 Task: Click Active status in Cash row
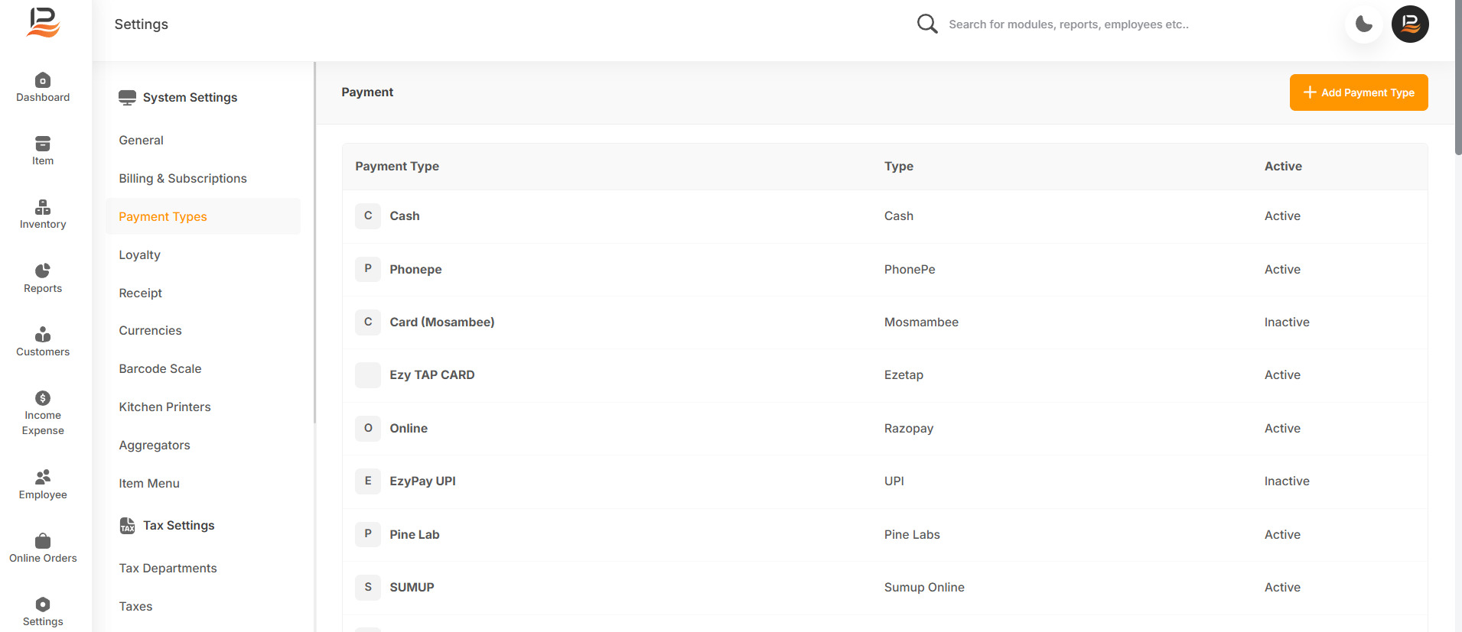click(x=1282, y=216)
